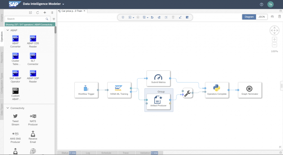Viewport: 283px width, 155px height.
Task: Select the HANA ML Training node
Action: click(x=119, y=90)
